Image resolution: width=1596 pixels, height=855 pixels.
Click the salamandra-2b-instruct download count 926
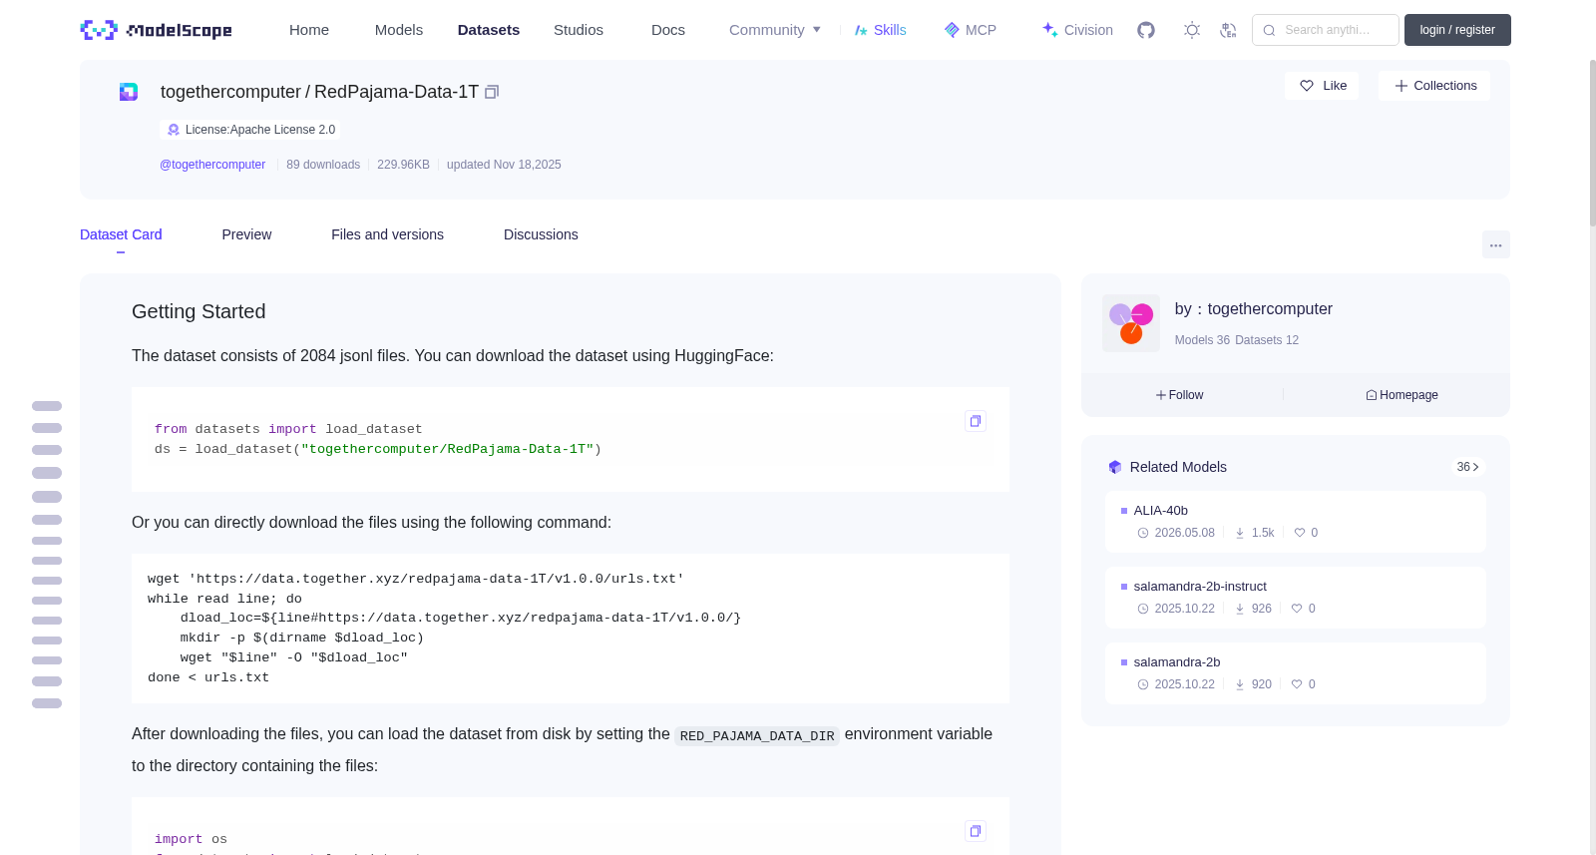(x=1262, y=609)
